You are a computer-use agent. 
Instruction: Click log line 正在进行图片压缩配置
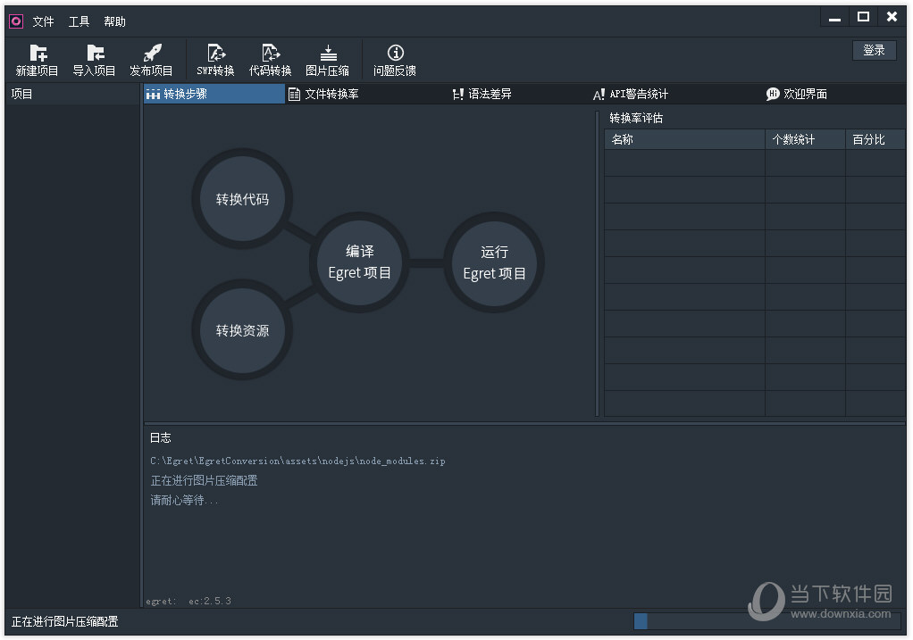204,480
